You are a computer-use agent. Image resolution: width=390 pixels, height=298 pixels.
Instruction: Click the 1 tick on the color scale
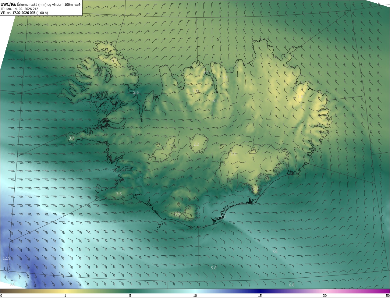pyautogui.click(x=65, y=296)
